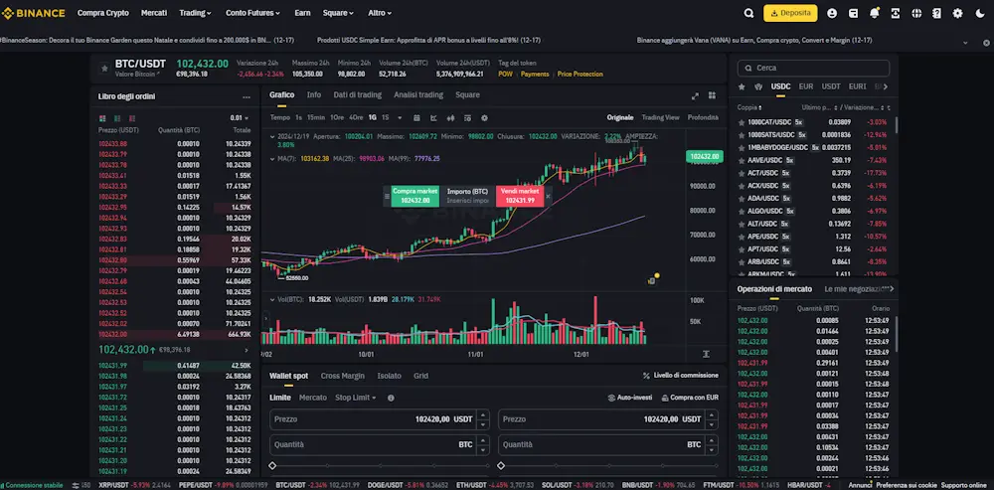
Task: Click Vendi market quick button
Action: pyautogui.click(x=519, y=196)
